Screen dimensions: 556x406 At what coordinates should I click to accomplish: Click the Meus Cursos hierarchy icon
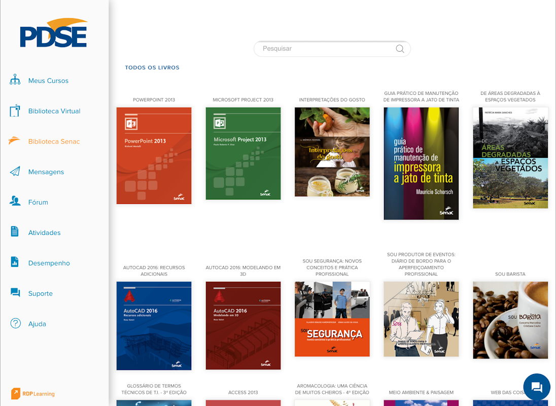[15, 80]
